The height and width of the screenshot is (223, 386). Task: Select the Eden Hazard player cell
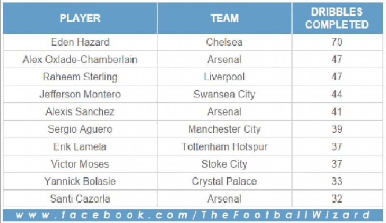[x=80, y=42]
